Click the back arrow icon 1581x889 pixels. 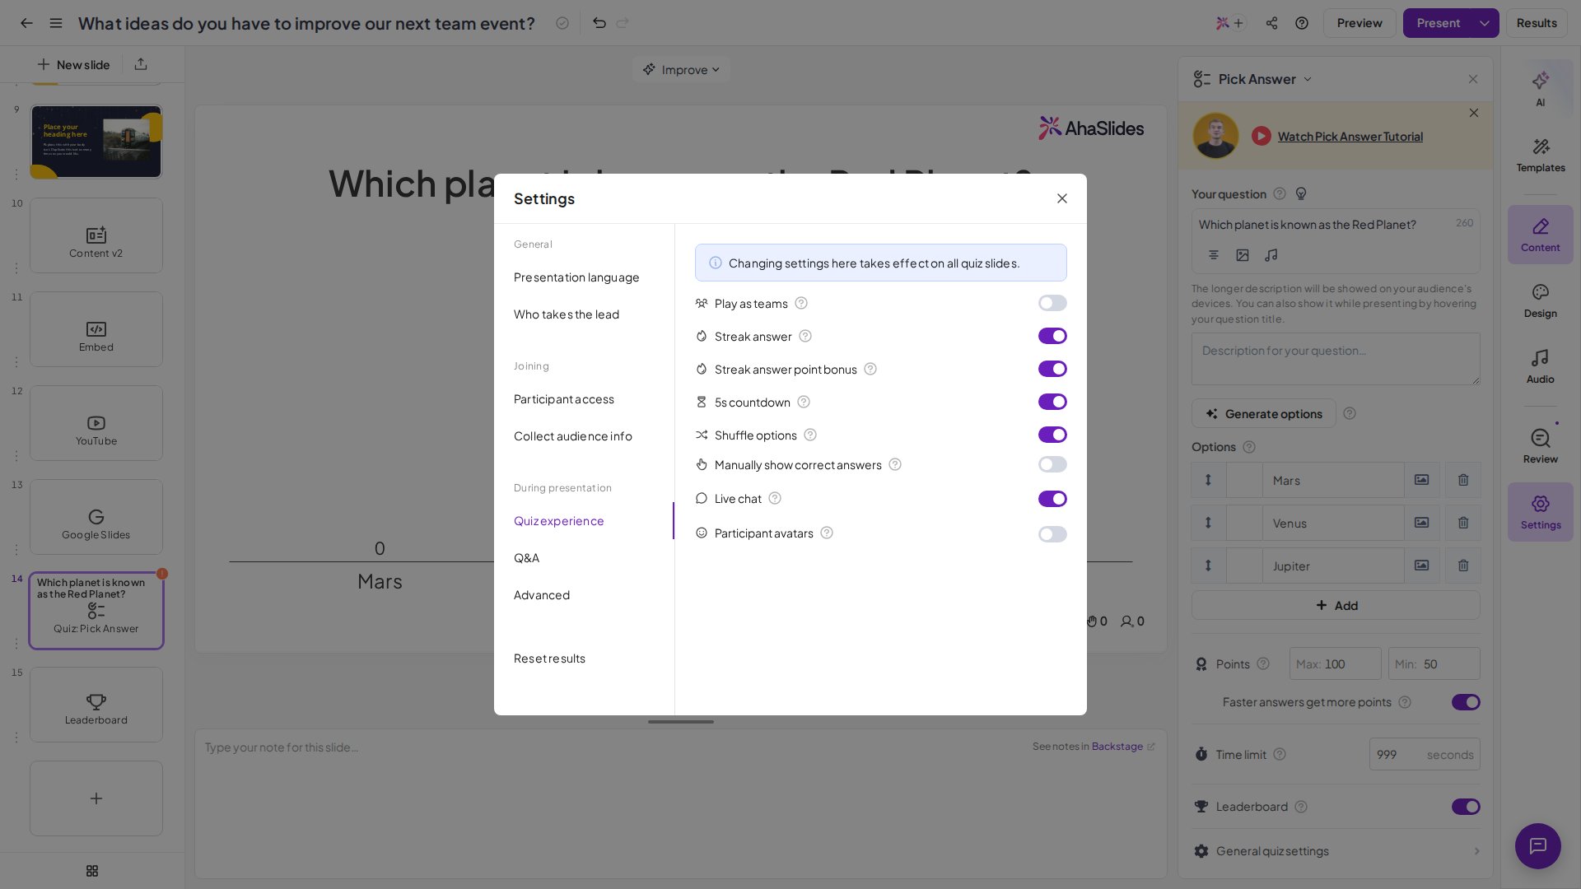26,23
